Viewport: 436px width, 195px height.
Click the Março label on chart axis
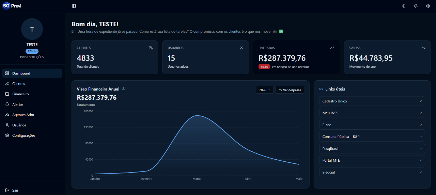[197, 179]
